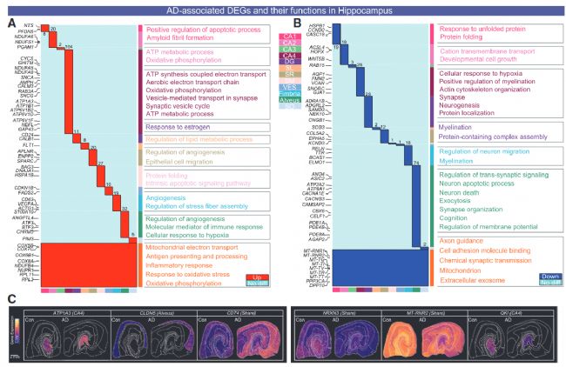Screen dimensions: 566x367
Task: Click the CA1 region legend swatch
Action: point(288,37)
